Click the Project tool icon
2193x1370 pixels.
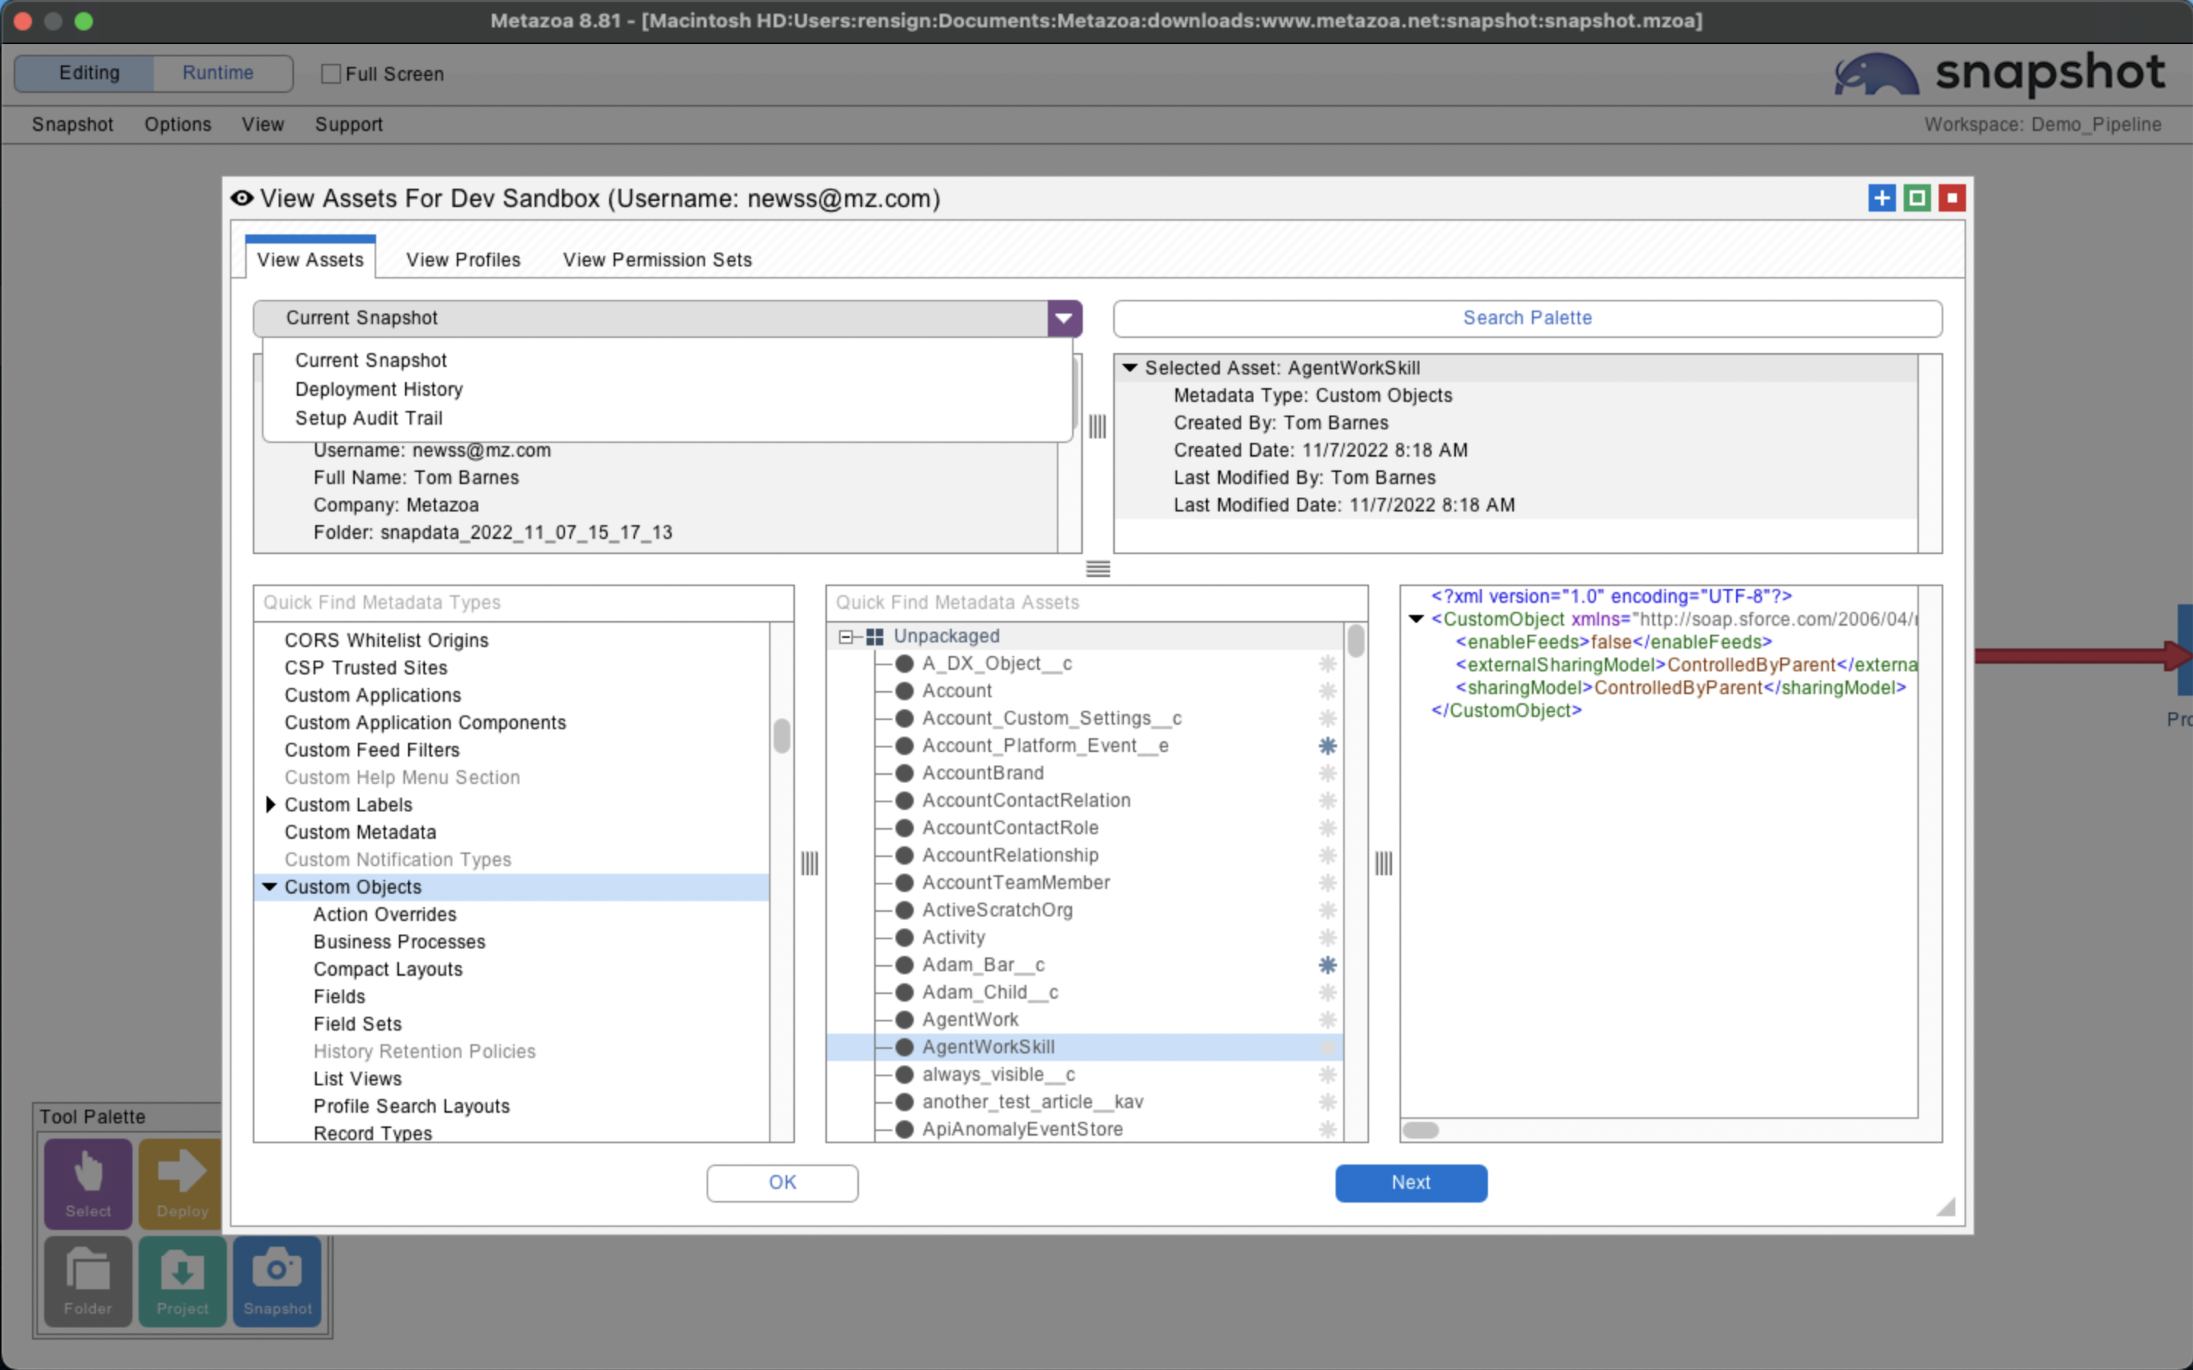point(182,1281)
